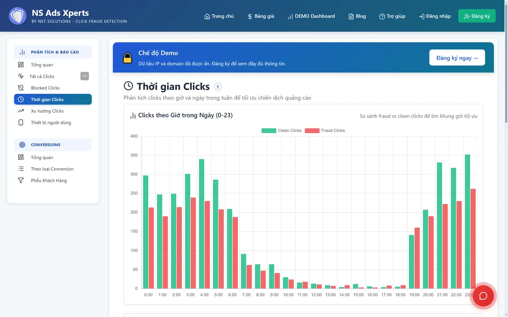Open Theo loại Conversion sidebar item
The width and height of the screenshot is (508, 317).
click(53, 169)
